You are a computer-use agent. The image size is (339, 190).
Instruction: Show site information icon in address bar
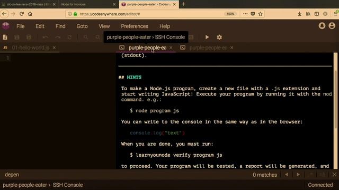point(69,14)
